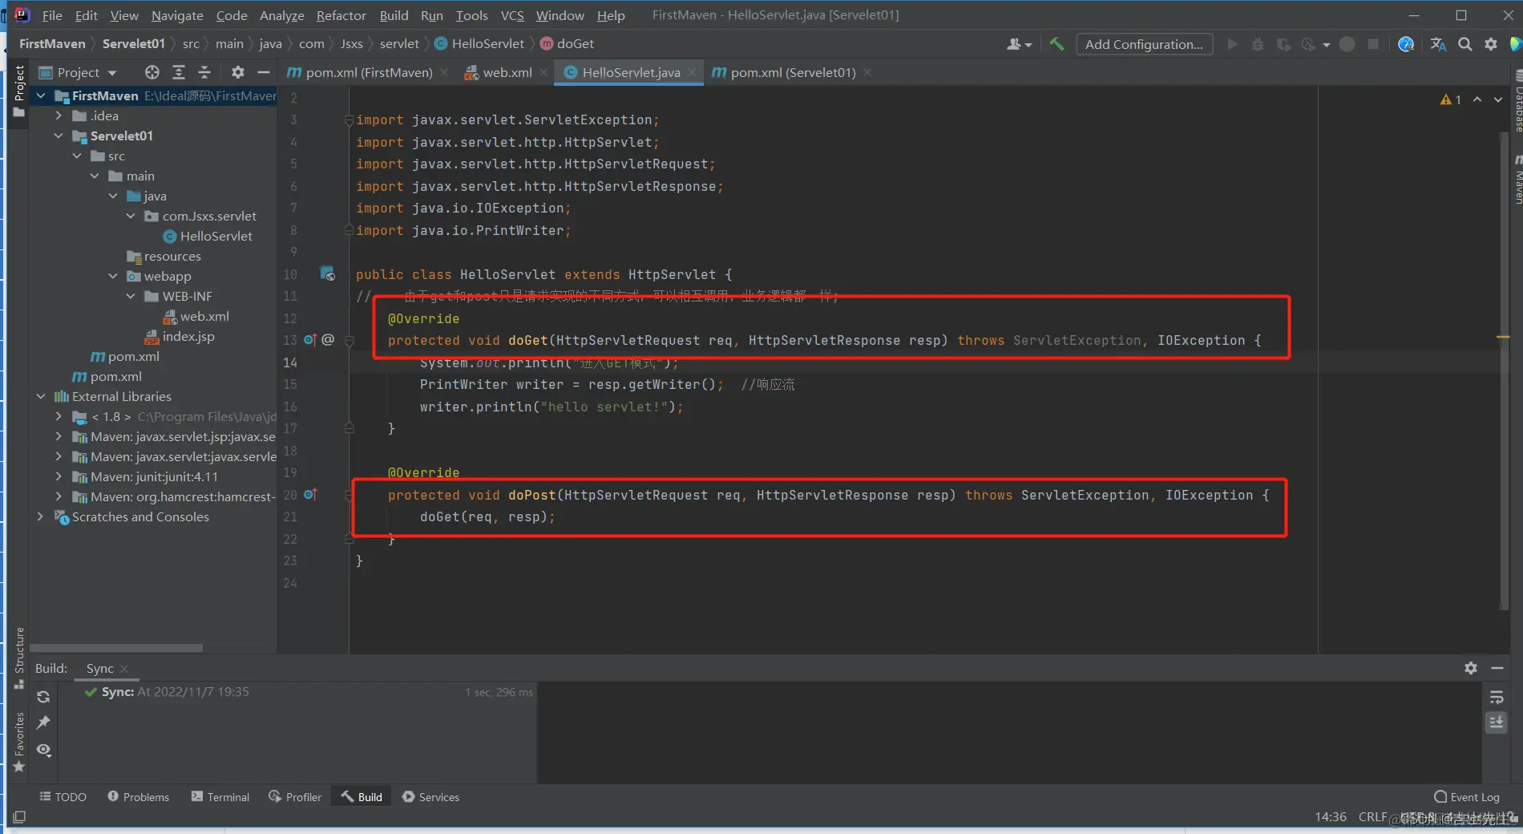Viewport: 1523px width, 834px height.
Task: Click the Select Opened File target icon
Action: pyautogui.click(x=152, y=72)
